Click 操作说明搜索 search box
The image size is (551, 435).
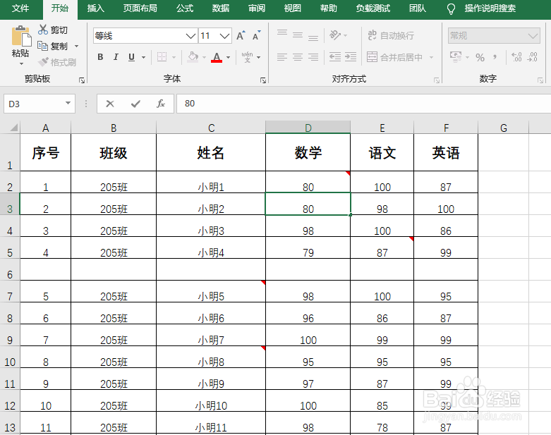tap(490, 8)
